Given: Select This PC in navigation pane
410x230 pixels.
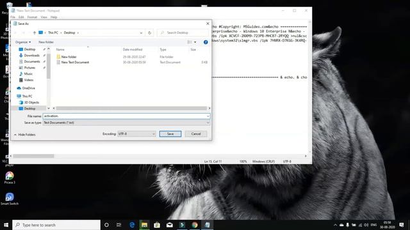Looking at the screenshot, I should 27,96.
